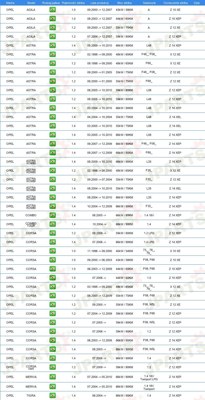Screen dimensions: 205x400
Task: Click the Pojemność silnika column header
Action: click(x=73, y=3)
